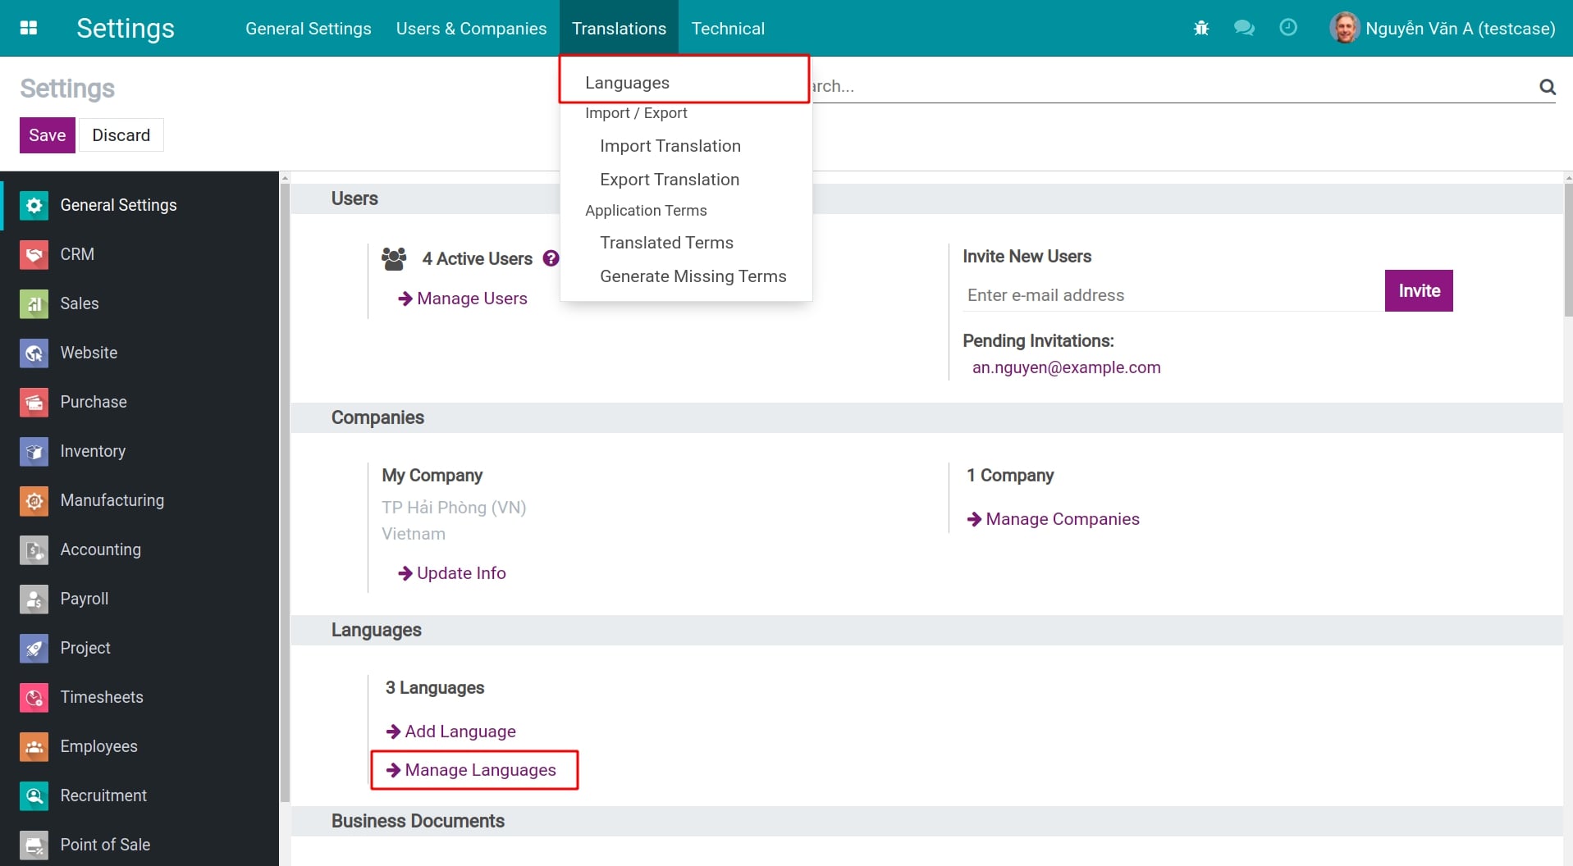This screenshot has height=866, width=1573.
Task: Choose Languages from Translations menu
Action: [627, 83]
